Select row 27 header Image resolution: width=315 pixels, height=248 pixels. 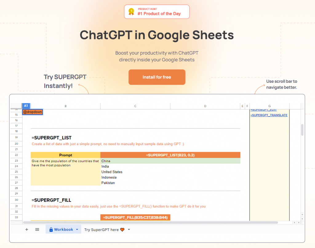click(16, 182)
